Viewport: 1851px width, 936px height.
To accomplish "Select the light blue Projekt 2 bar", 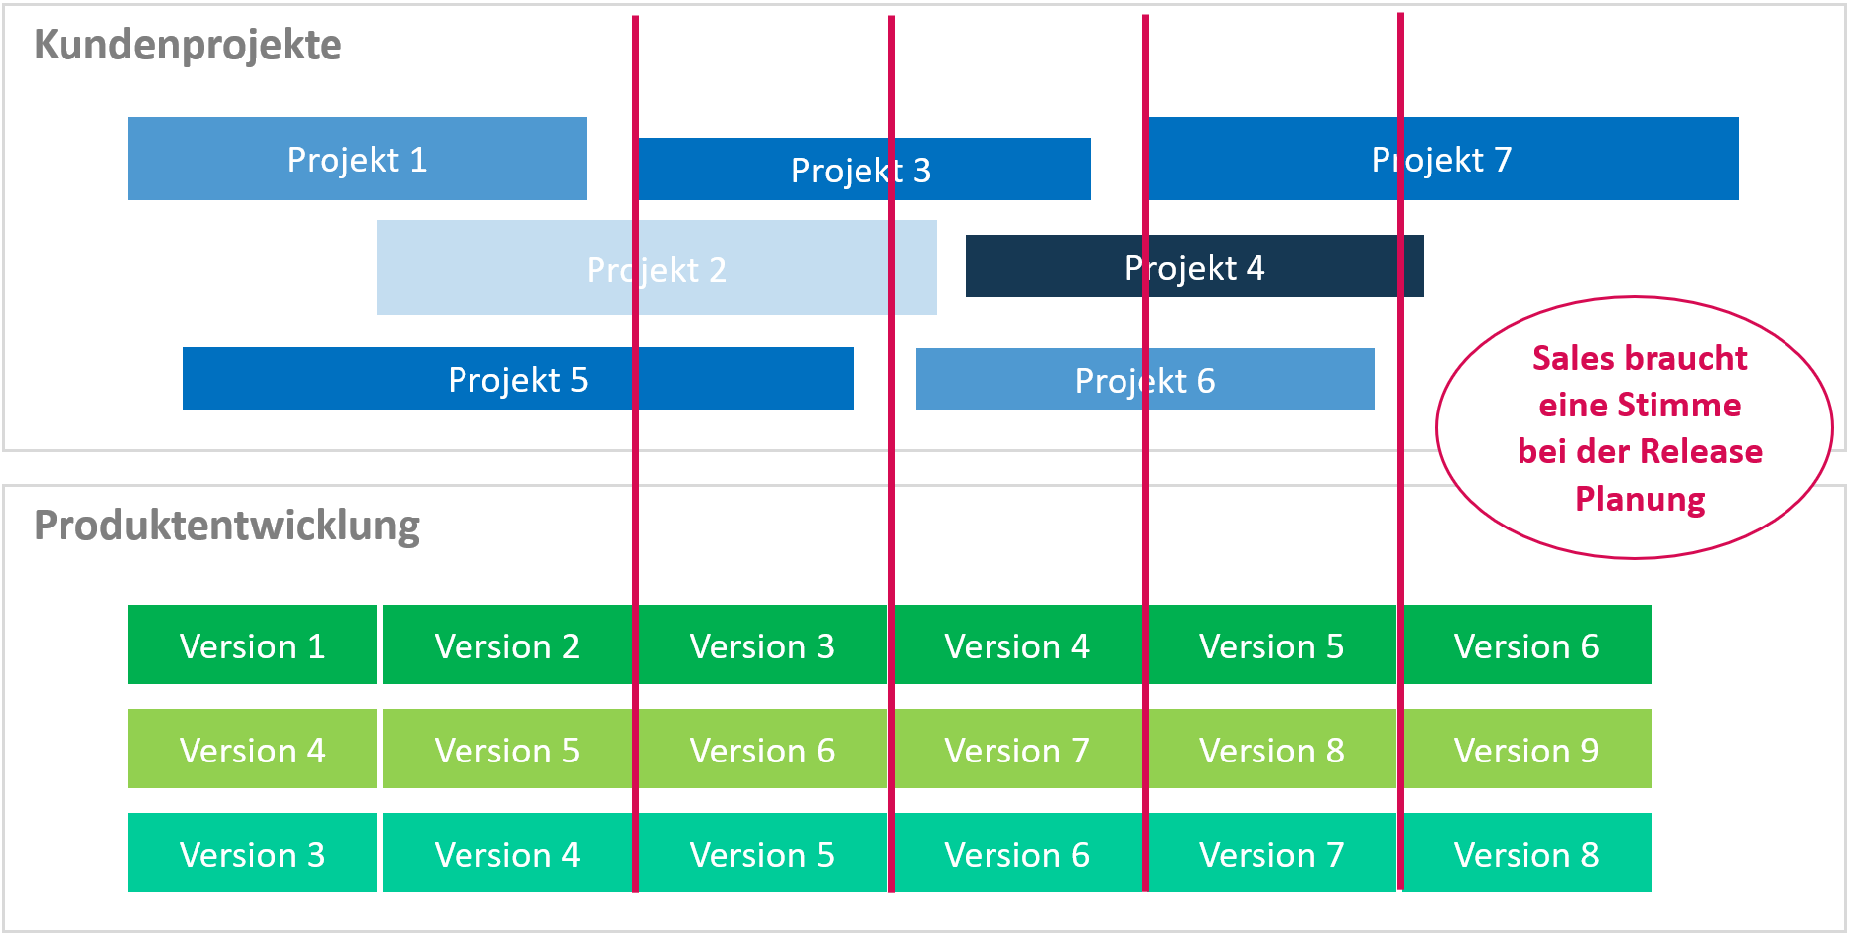I will [x=656, y=268].
